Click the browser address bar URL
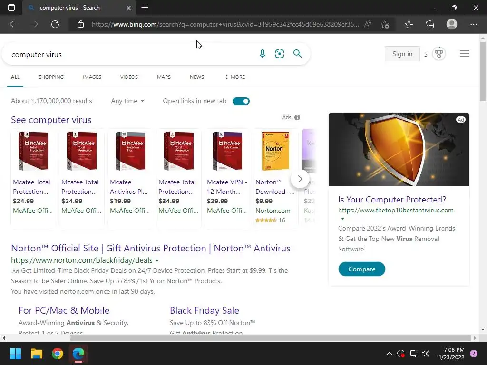Image resolution: width=487 pixels, height=365 pixels. tap(225, 24)
